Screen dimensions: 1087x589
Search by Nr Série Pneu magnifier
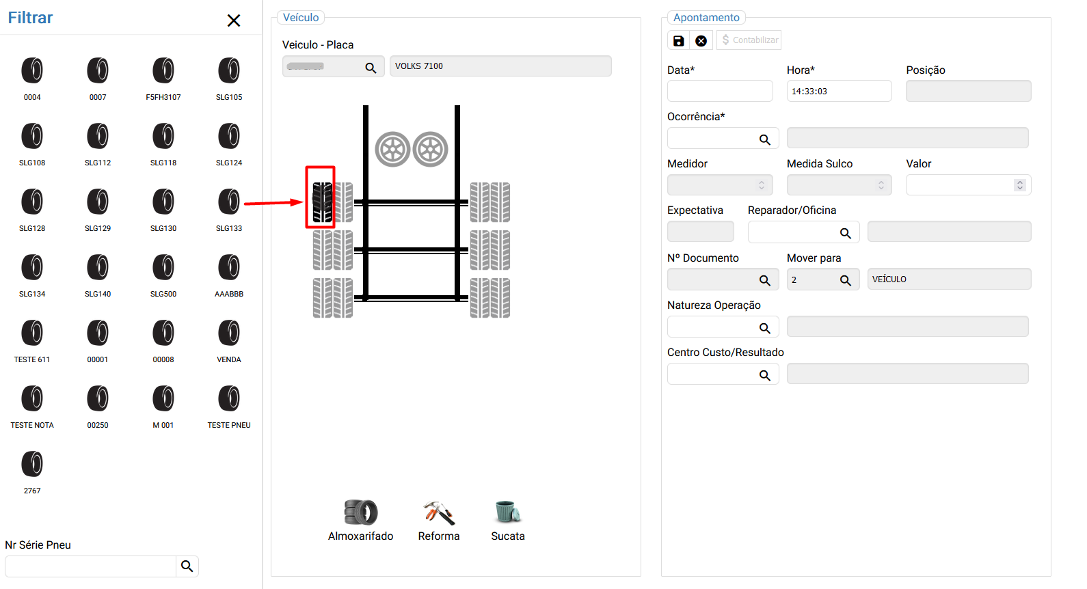(187, 566)
